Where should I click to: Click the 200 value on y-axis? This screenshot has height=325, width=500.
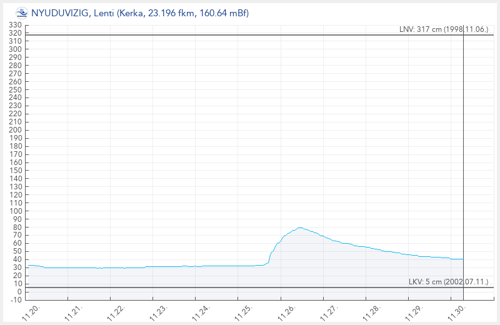[x=15, y=130]
